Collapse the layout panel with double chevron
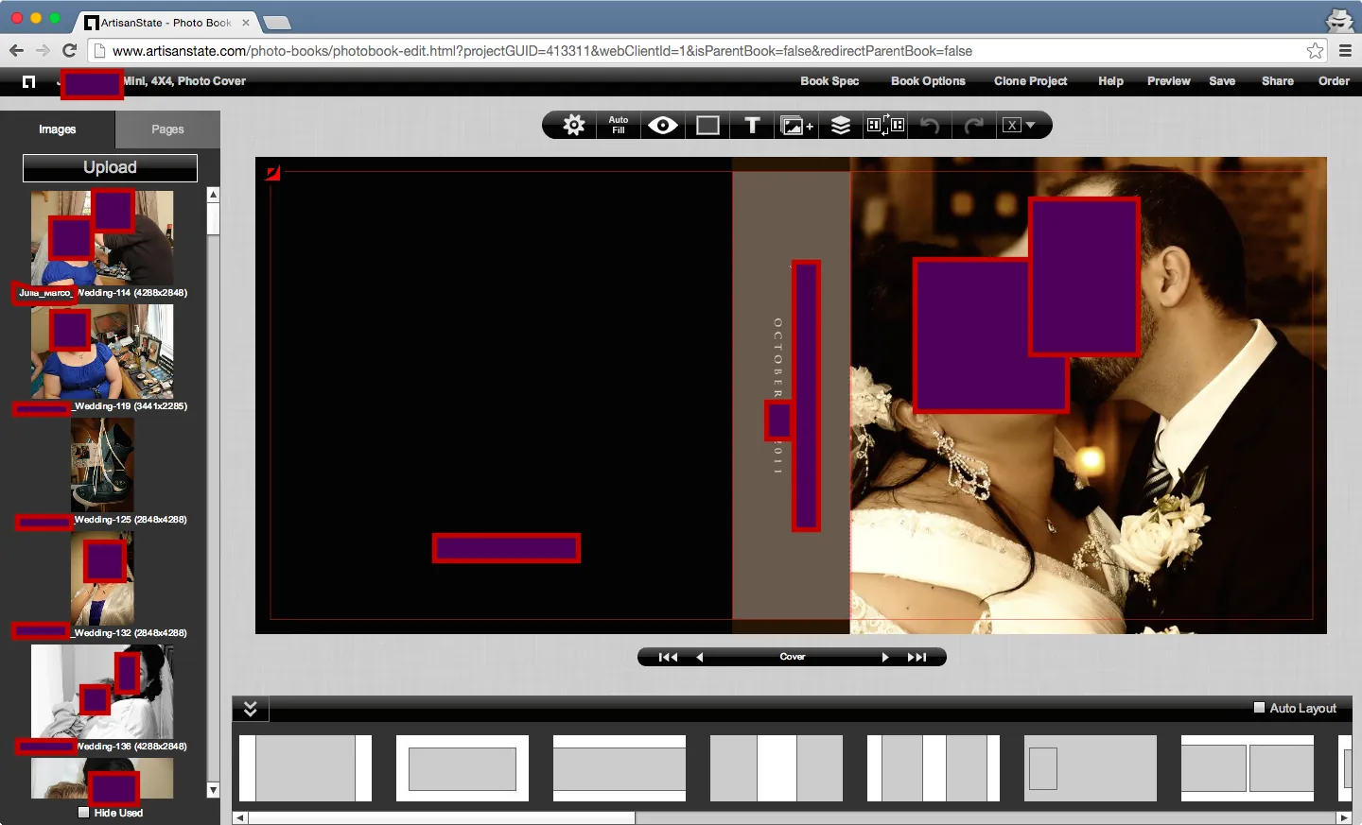The height and width of the screenshot is (825, 1362). (x=251, y=708)
